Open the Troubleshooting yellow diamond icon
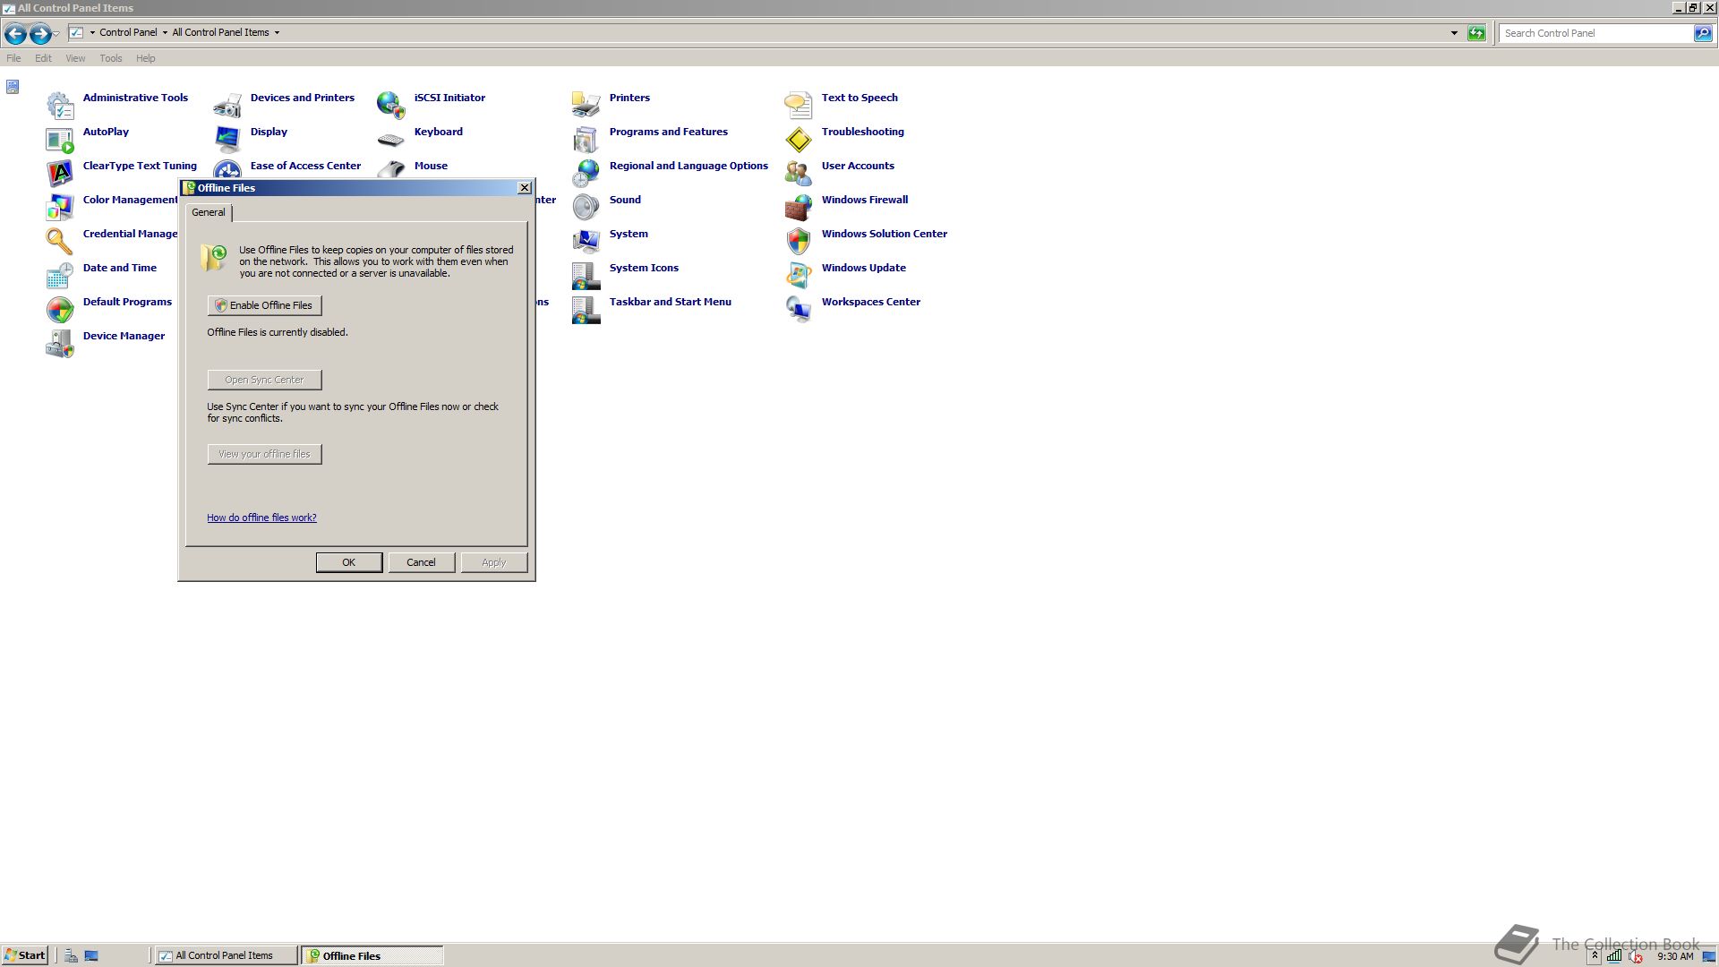Image resolution: width=1719 pixels, height=967 pixels. point(799,140)
